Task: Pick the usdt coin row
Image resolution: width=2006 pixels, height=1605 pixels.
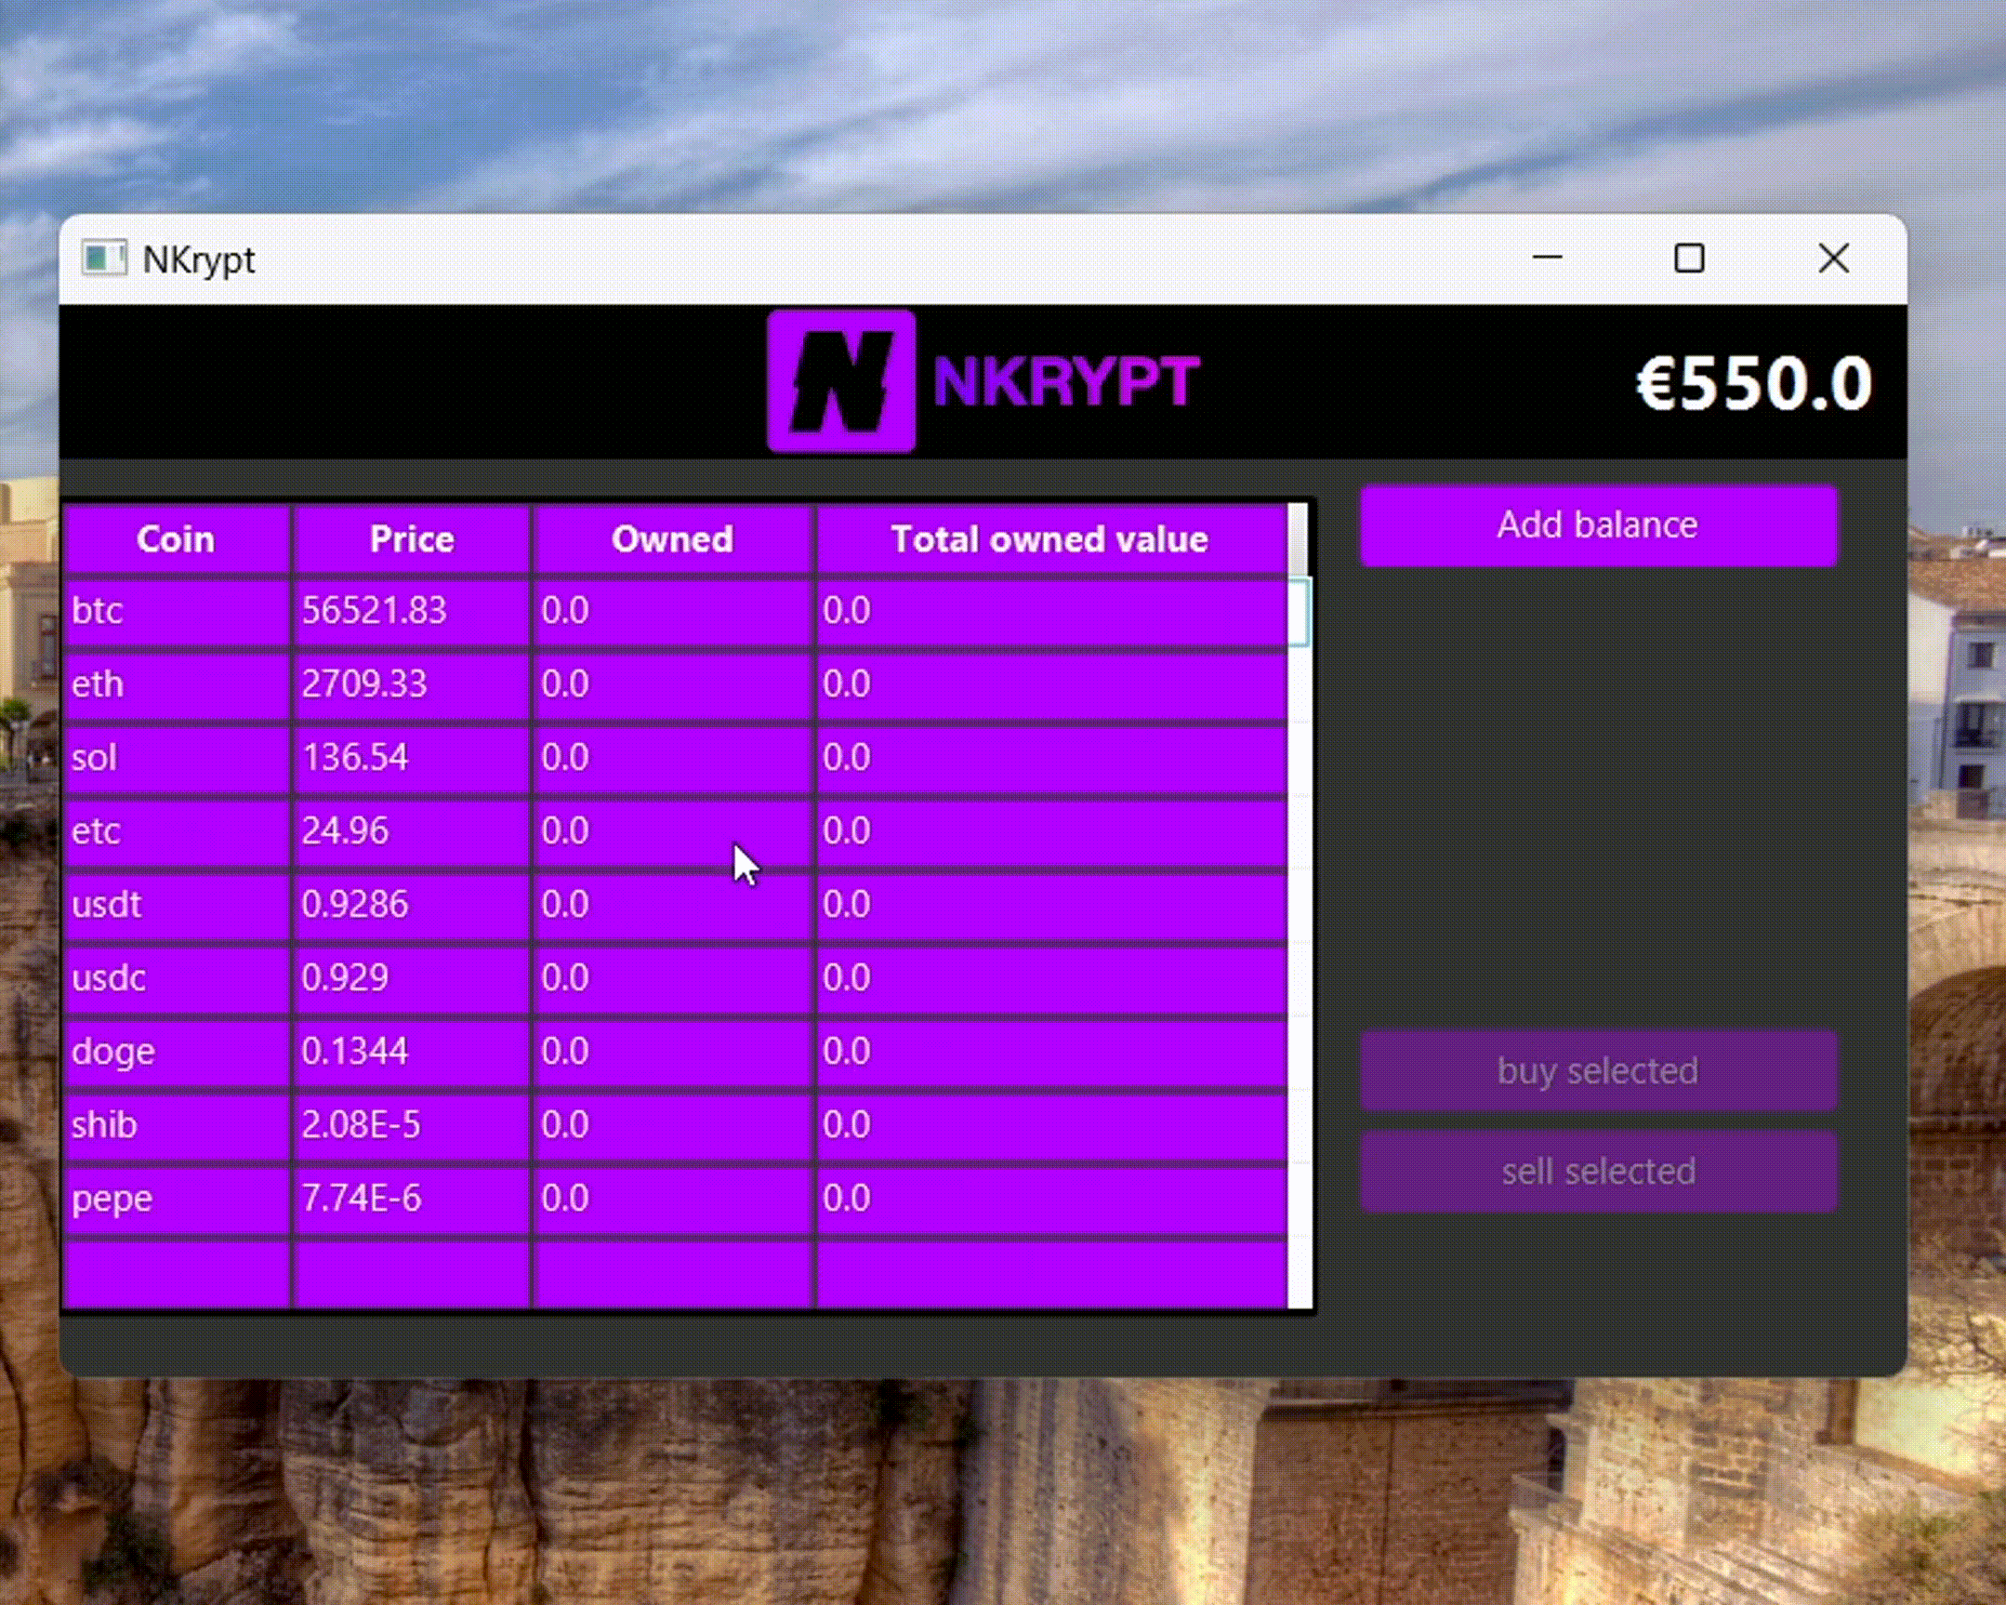Action: pos(176,905)
